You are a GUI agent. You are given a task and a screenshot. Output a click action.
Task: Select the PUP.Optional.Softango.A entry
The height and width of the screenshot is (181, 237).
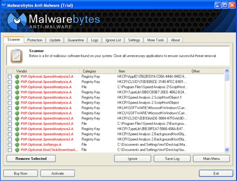pos(41,145)
